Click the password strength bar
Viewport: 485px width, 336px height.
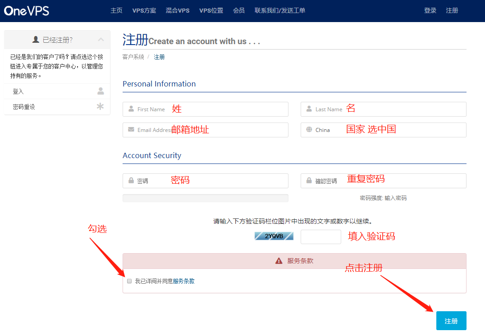(205, 198)
